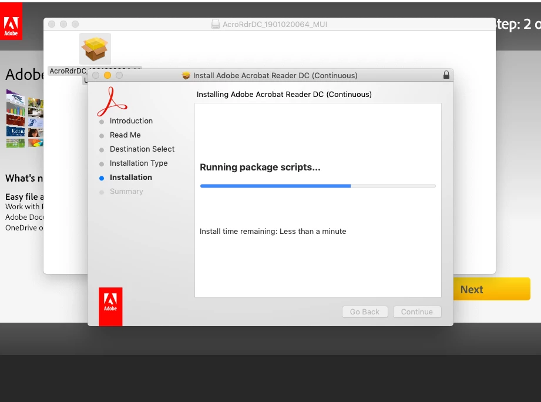
Task: Click 'Install time remaining: Less than a minute' text
Action: [x=273, y=231]
